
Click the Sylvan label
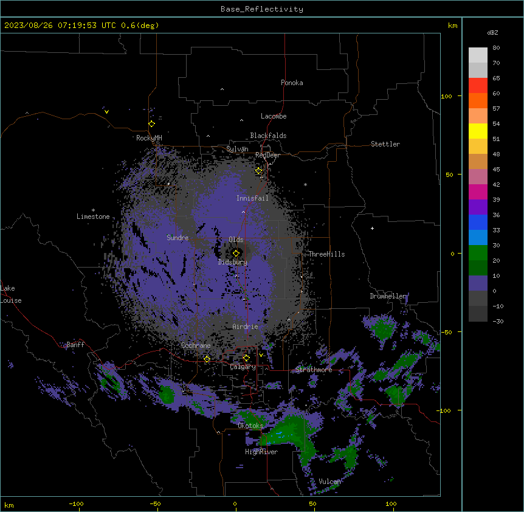(237, 149)
